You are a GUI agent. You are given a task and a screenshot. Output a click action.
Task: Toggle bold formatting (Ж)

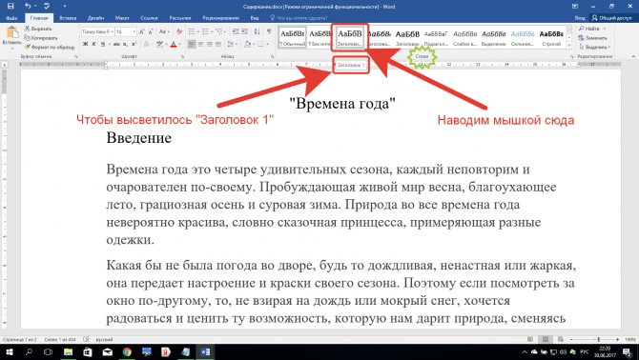click(x=85, y=45)
